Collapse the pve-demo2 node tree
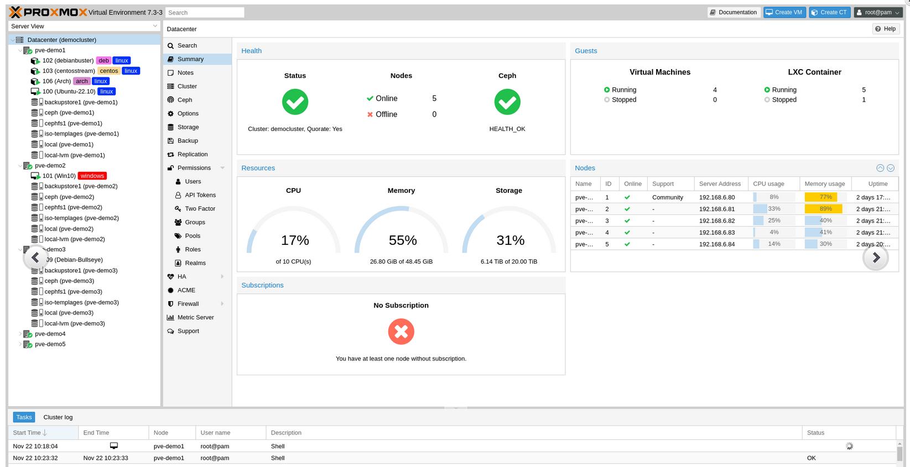The image size is (910, 467). (20, 166)
